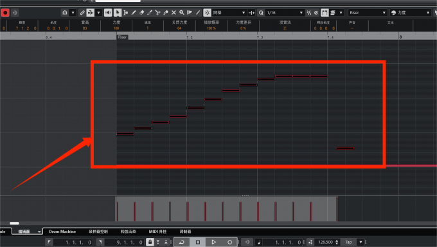
Task: Open the dropdown arrow next to house icon
Action: coord(73,13)
